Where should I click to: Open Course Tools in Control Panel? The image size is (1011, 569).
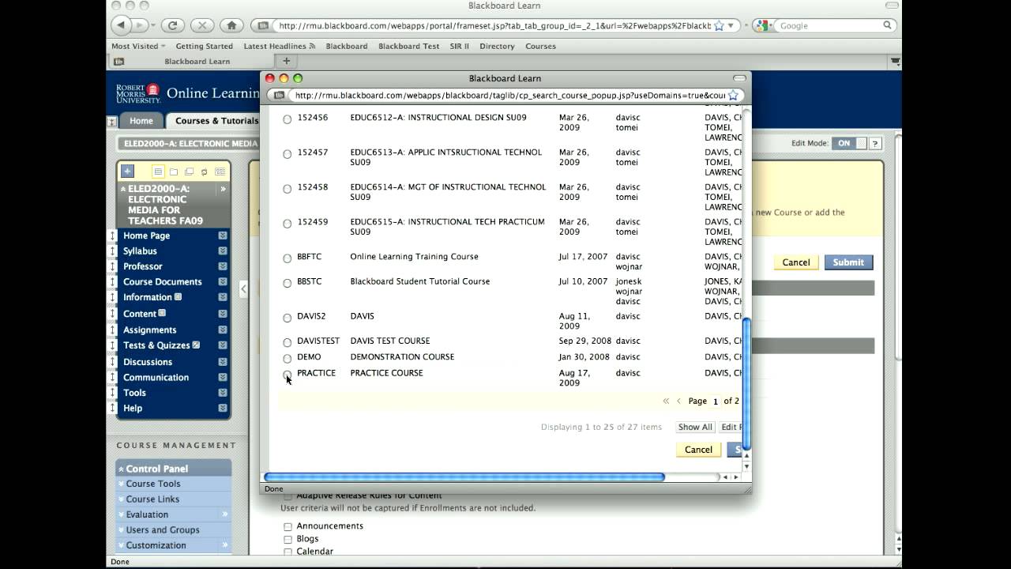click(153, 484)
